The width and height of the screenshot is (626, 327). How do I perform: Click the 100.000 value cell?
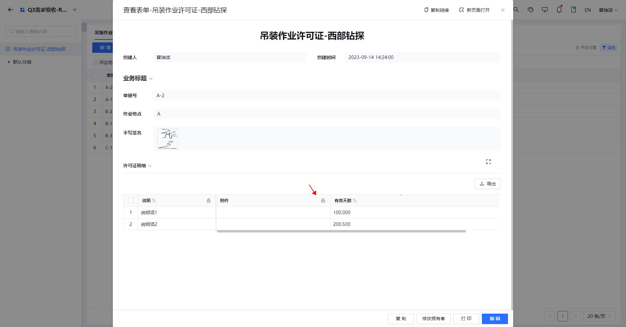click(x=415, y=213)
